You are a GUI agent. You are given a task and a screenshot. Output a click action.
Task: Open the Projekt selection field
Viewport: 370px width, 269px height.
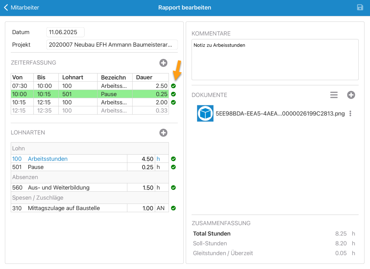[x=112, y=45]
